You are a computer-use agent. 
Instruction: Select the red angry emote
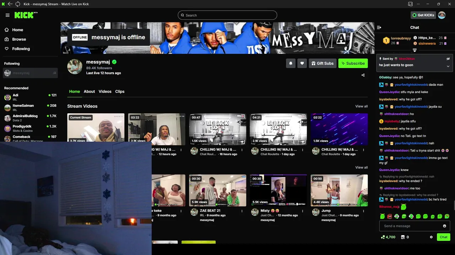pyautogui.click(x=390, y=216)
